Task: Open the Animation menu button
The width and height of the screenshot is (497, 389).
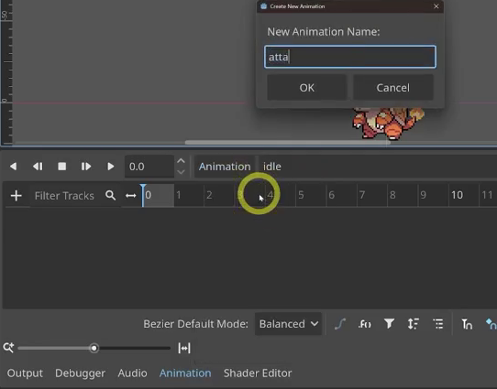Action: (x=225, y=167)
